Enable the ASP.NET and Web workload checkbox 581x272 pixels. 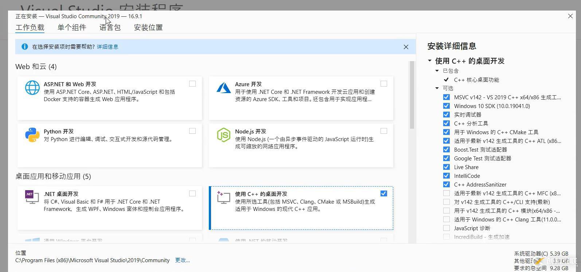pyautogui.click(x=192, y=84)
